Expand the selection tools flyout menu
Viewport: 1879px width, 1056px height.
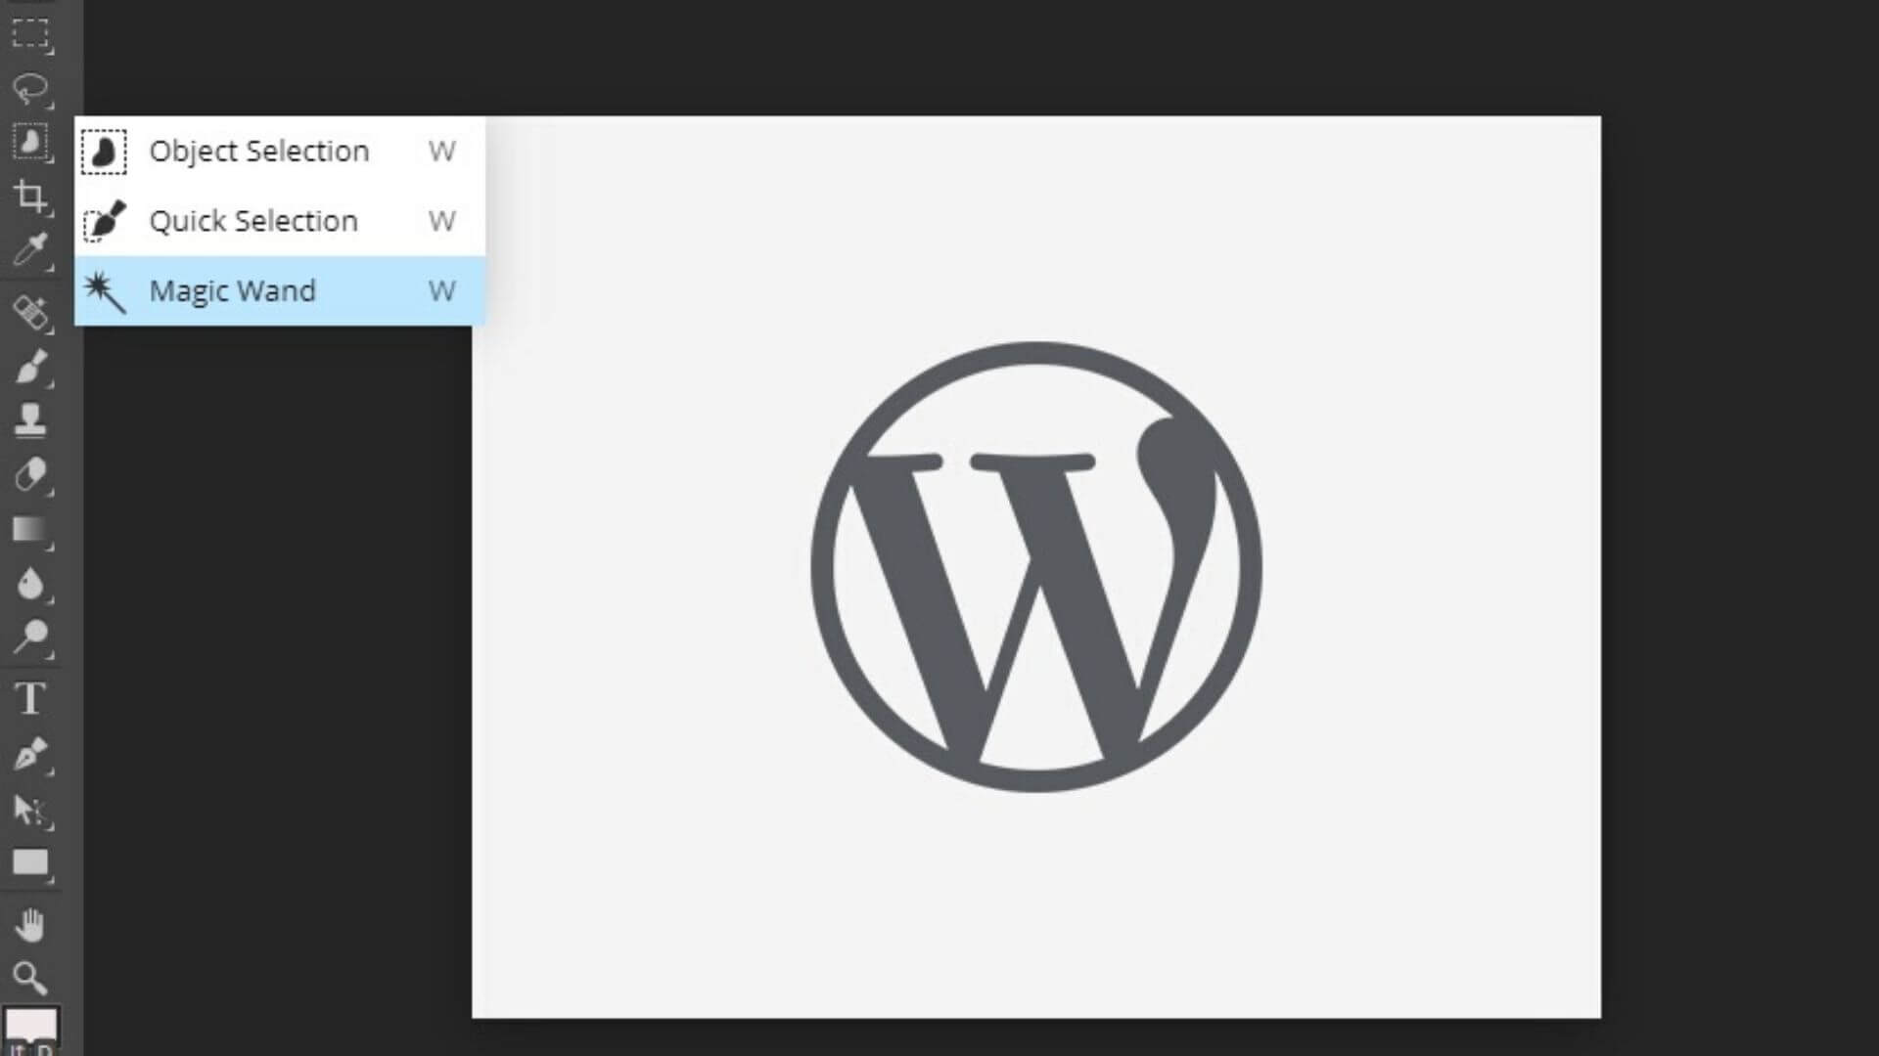coord(31,142)
